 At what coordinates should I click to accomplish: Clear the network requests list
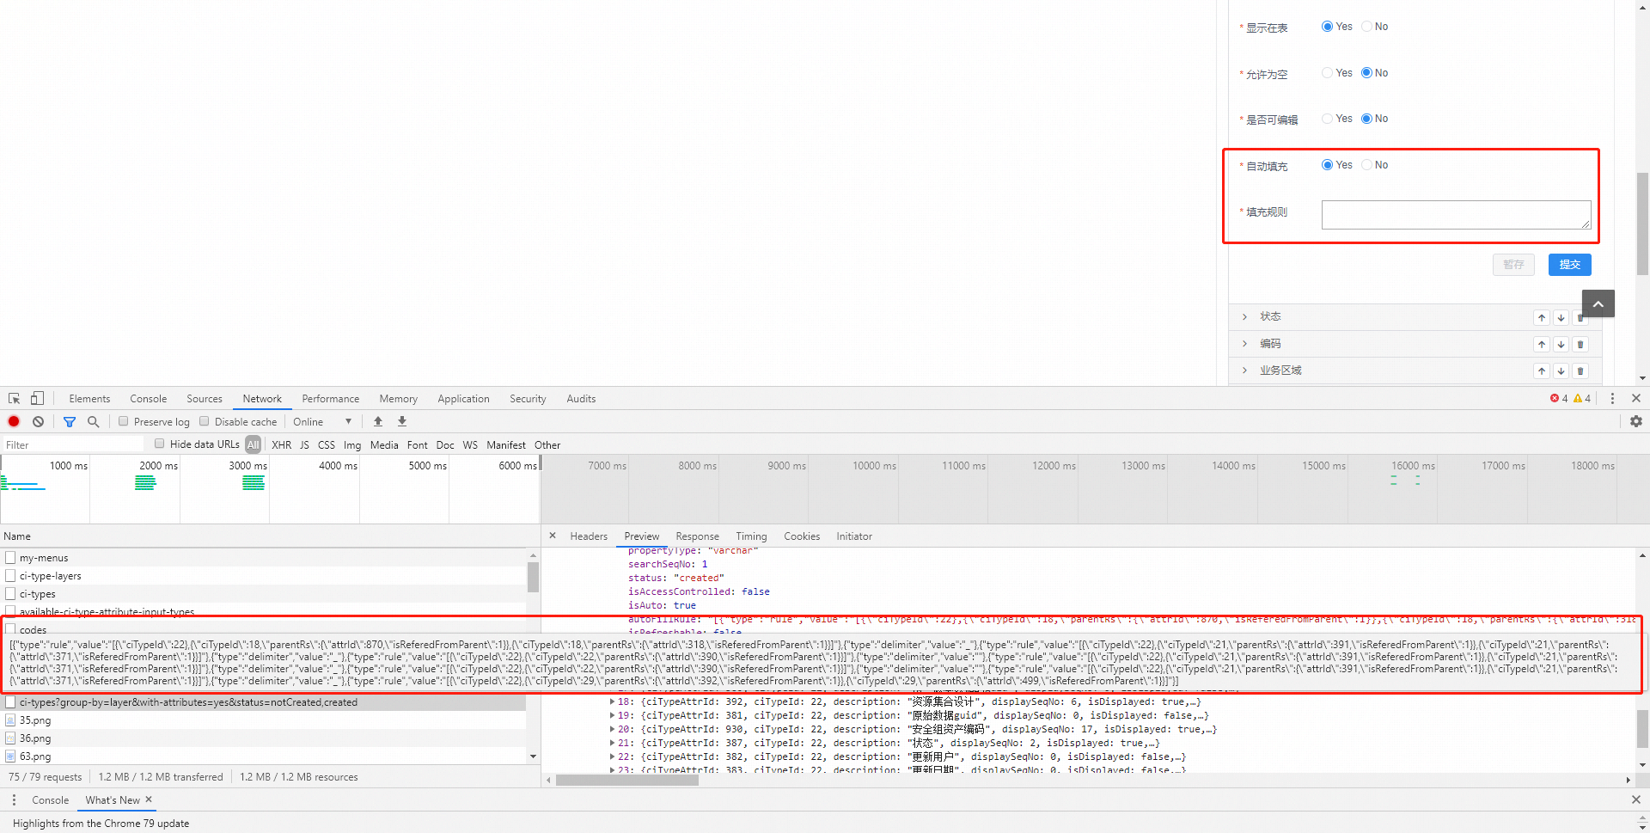[x=38, y=421]
